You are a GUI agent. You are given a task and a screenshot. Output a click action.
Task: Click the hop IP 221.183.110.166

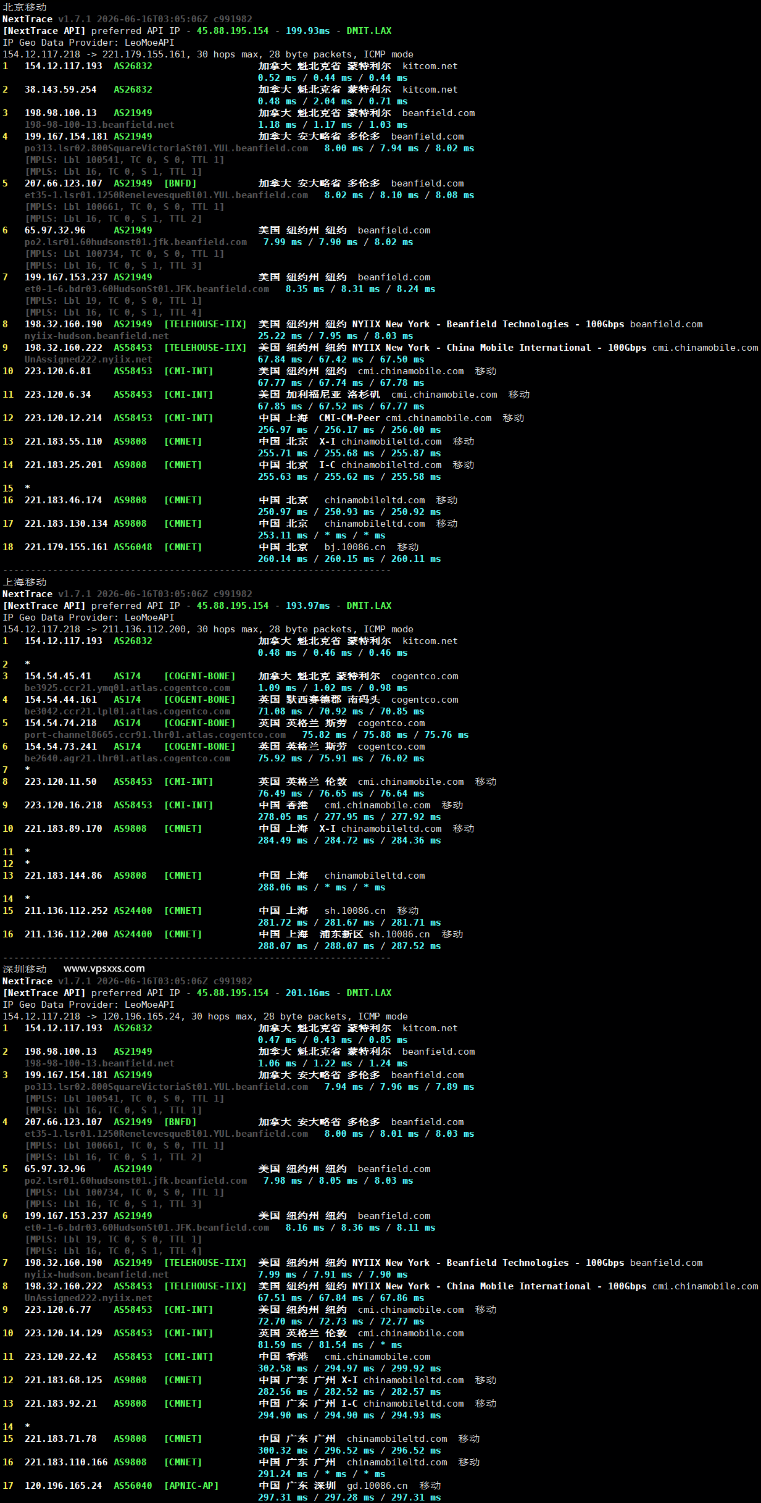pos(66,1462)
